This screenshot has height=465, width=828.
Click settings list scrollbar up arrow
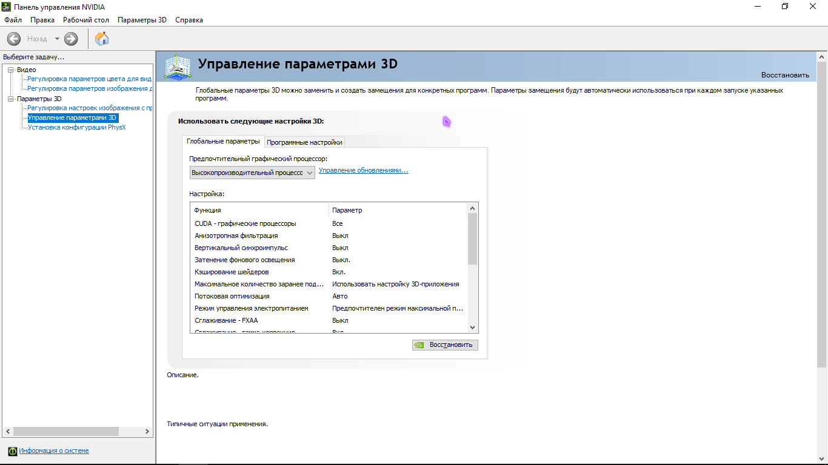[x=473, y=208]
